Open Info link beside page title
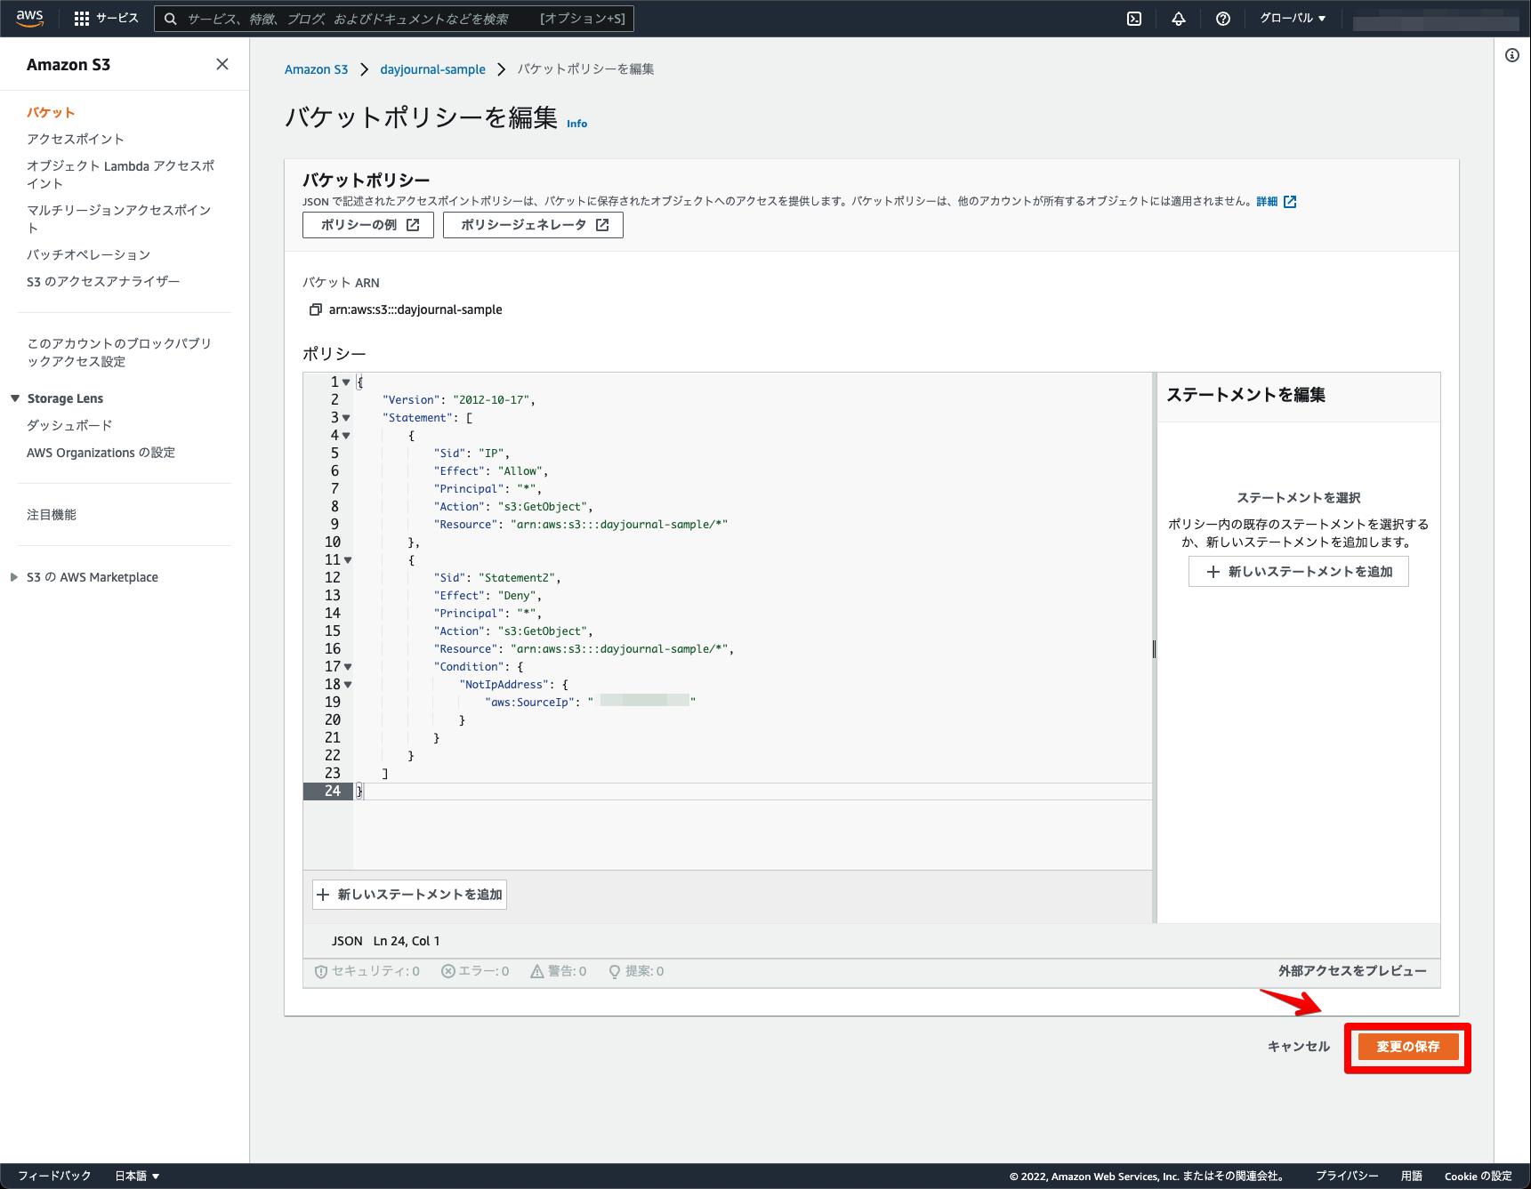The height and width of the screenshot is (1189, 1531). (x=576, y=124)
